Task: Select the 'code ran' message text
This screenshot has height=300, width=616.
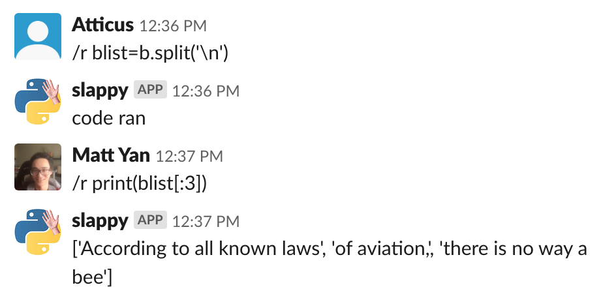Action: [x=109, y=118]
